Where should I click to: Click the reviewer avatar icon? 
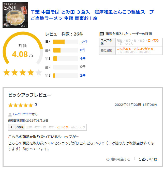click(x=10, y=114)
